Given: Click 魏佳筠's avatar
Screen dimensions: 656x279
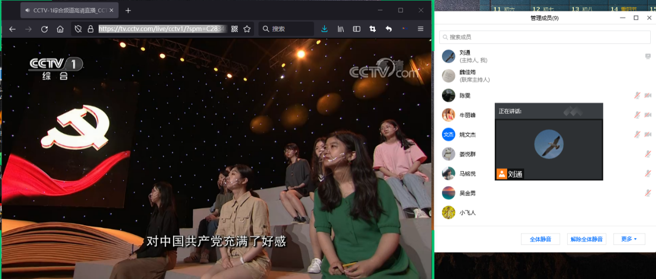Looking at the screenshot, I should click(x=448, y=76).
